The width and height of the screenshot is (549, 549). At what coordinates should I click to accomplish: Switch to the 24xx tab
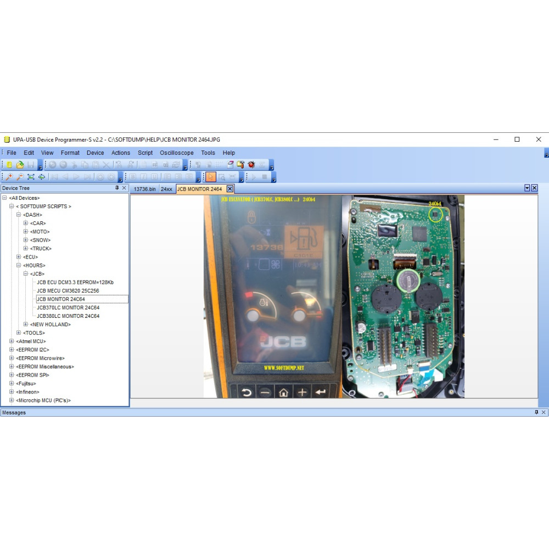[166, 189]
